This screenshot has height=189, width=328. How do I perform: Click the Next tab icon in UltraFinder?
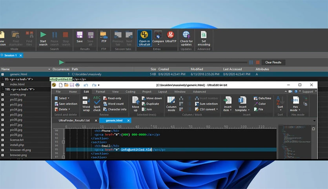point(129,39)
